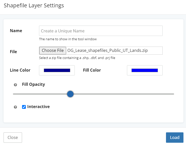Click the Shapefile Layer Settings title
Screen dimensions: 186x144
pos(34,6)
